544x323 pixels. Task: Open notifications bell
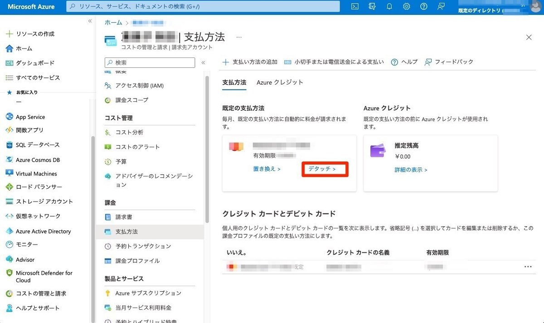click(389, 6)
